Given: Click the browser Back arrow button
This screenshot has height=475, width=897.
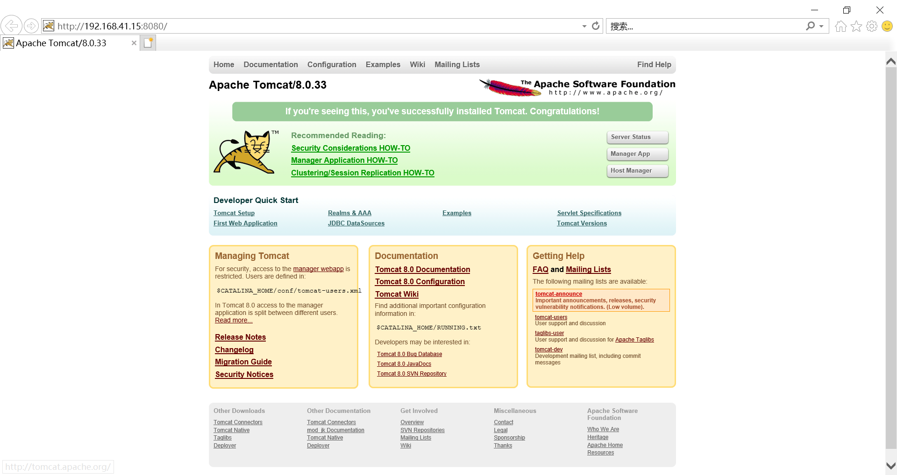Looking at the screenshot, I should [11, 26].
